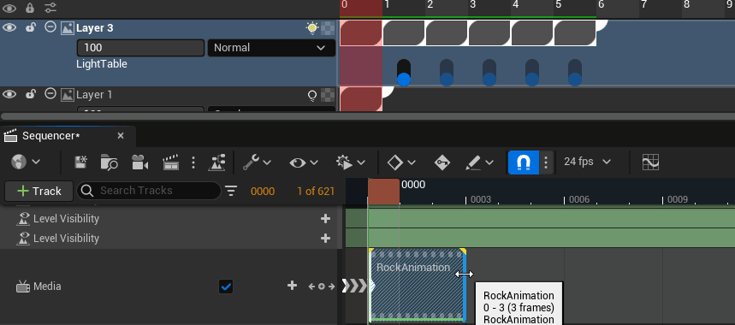Select the Layer 1 keyframe at frame 0
The image size is (735, 325).
pos(361,99)
